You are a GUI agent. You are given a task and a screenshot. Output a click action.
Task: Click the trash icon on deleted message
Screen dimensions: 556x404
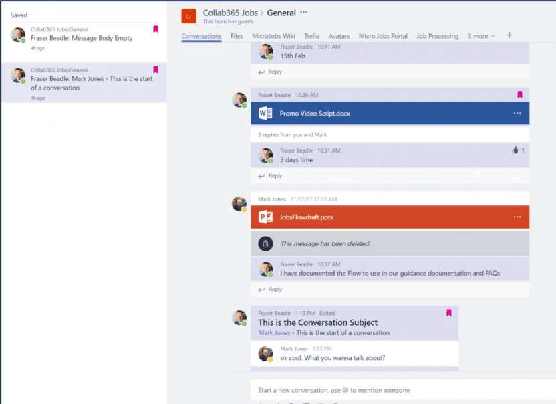pos(265,244)
